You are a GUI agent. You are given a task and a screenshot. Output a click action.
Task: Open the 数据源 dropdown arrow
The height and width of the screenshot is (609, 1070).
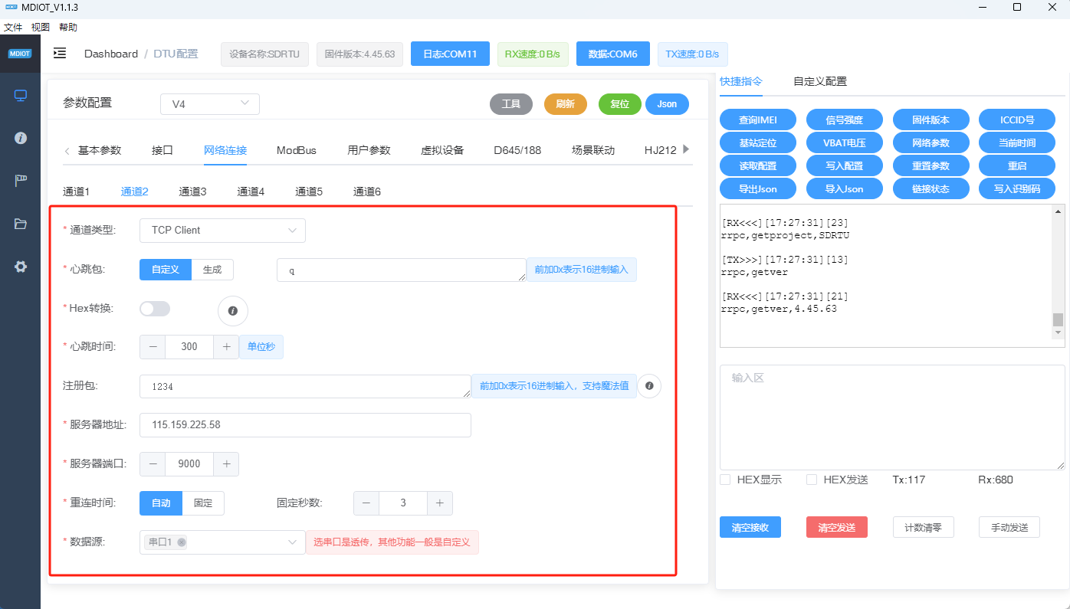pos(292,542)
